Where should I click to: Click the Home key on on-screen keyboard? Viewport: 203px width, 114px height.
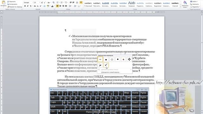tap(135, 93)
